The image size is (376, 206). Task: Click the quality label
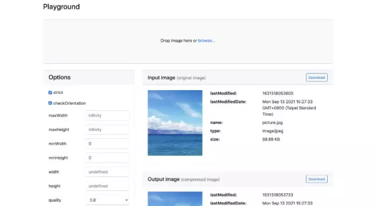55,200
